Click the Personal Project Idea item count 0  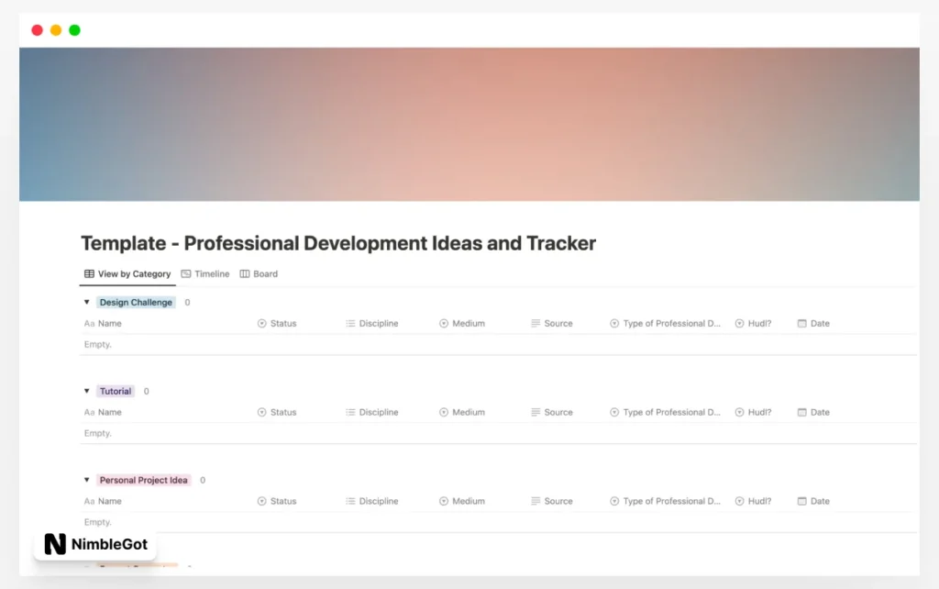coord(203,480)
